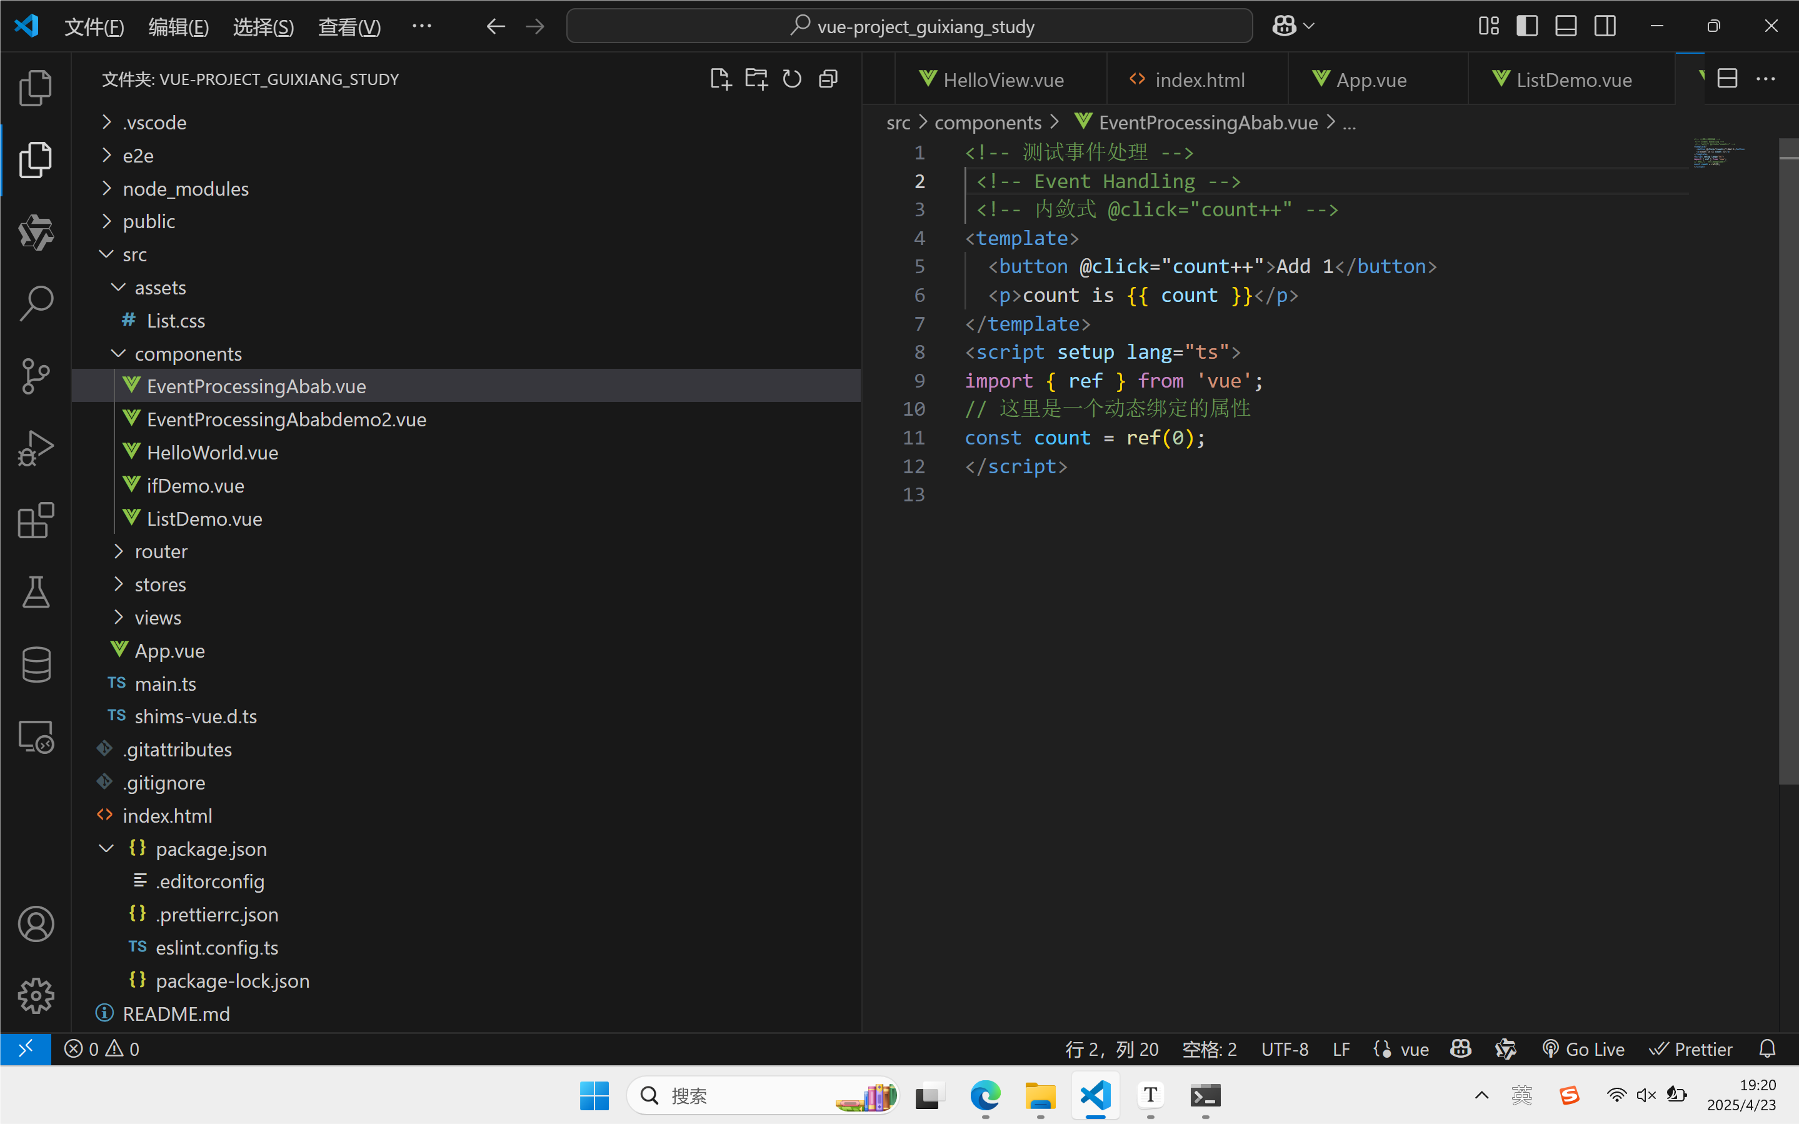Open the 文件(F) menu

(x=94, y=27)
